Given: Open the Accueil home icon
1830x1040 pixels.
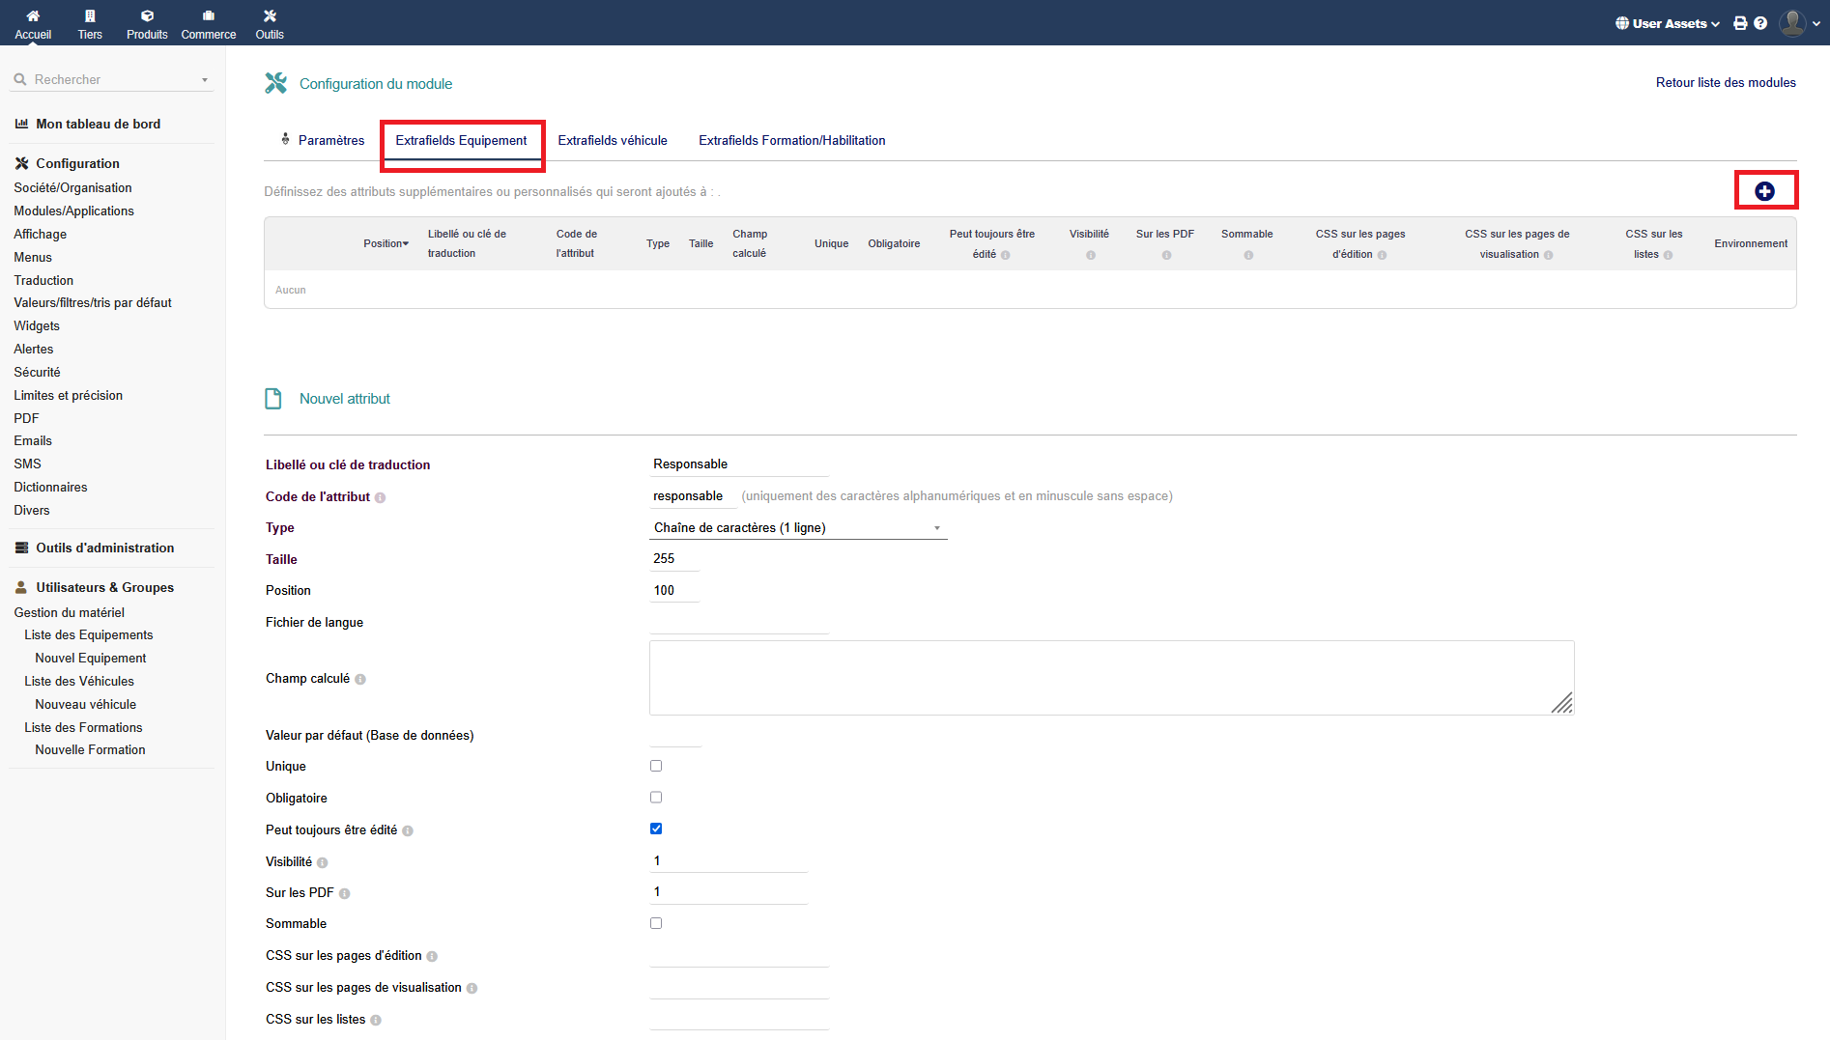Looking at the screenshot, I should 33,16.
